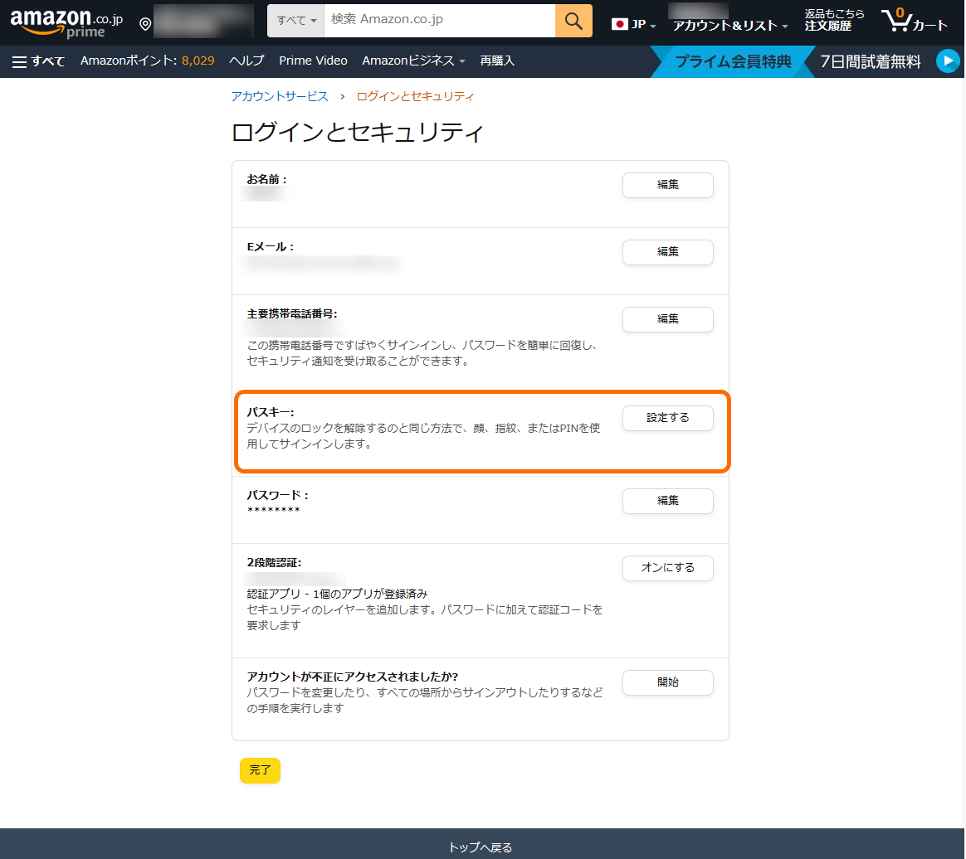Enable 2段階認証 with オンにする

(667, 568)
